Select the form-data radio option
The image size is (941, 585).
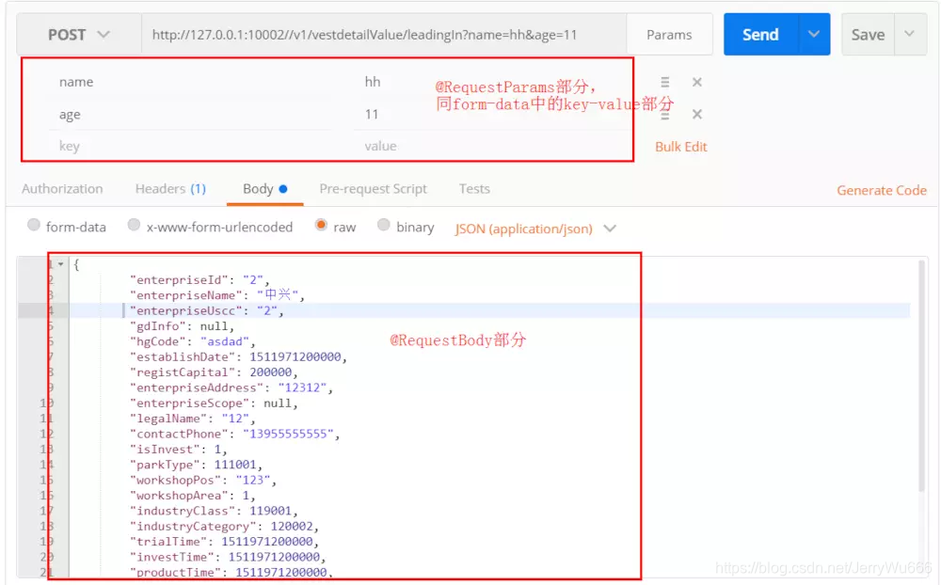34,225
